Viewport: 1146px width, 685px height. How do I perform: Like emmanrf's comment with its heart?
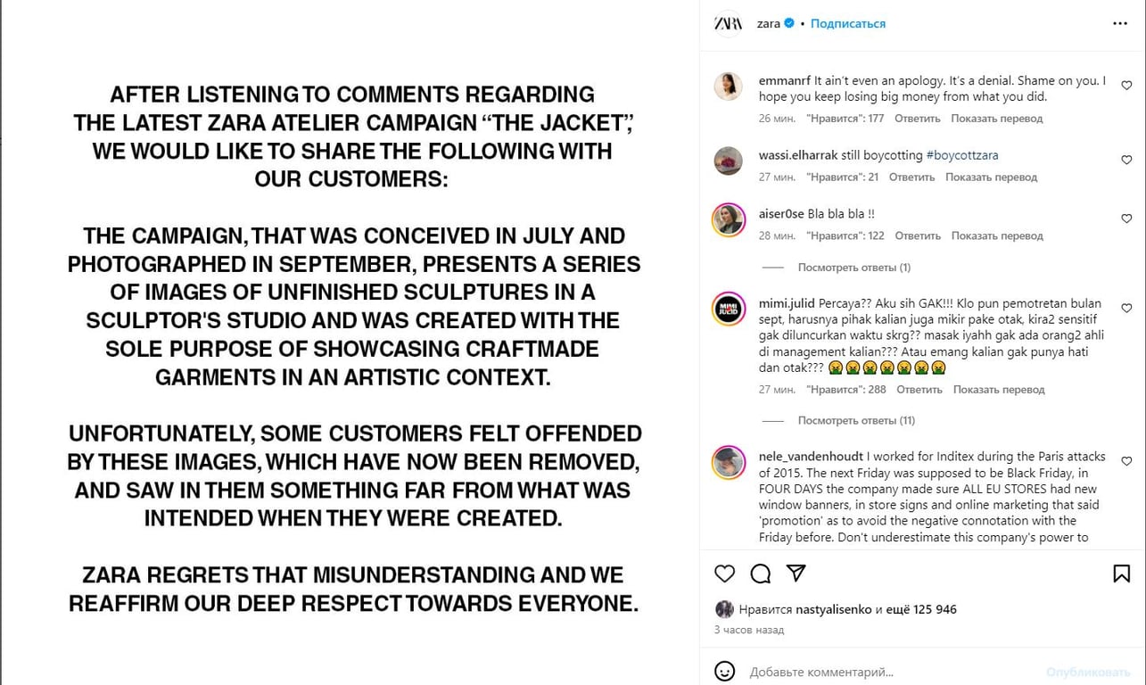click(1126, 86)
